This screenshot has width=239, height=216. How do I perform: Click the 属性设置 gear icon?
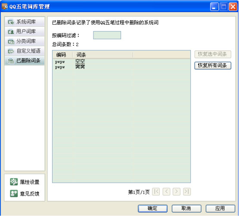click(14, 182)
